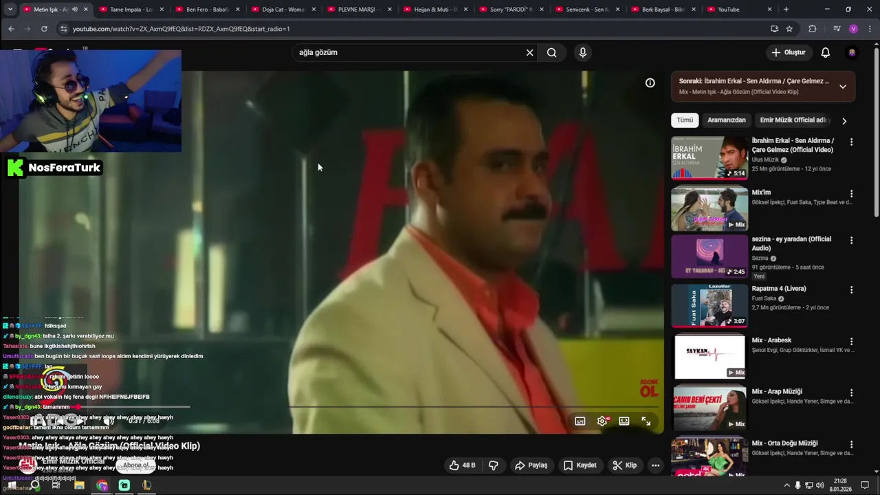Switch the video to full screen
Image resolution: width=880 pixels, height=495 pixels.
coord(646,421)
